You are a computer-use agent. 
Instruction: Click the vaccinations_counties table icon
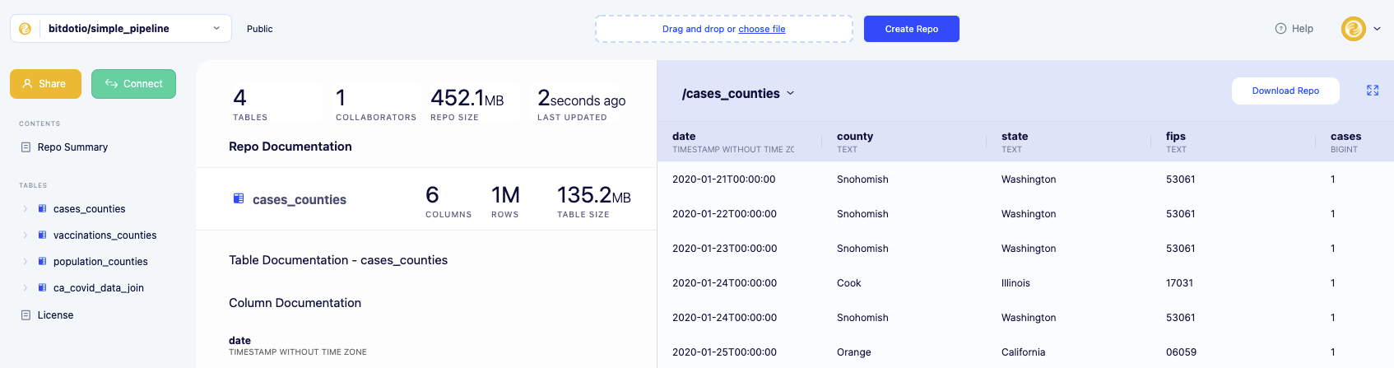tap(42, 235)
